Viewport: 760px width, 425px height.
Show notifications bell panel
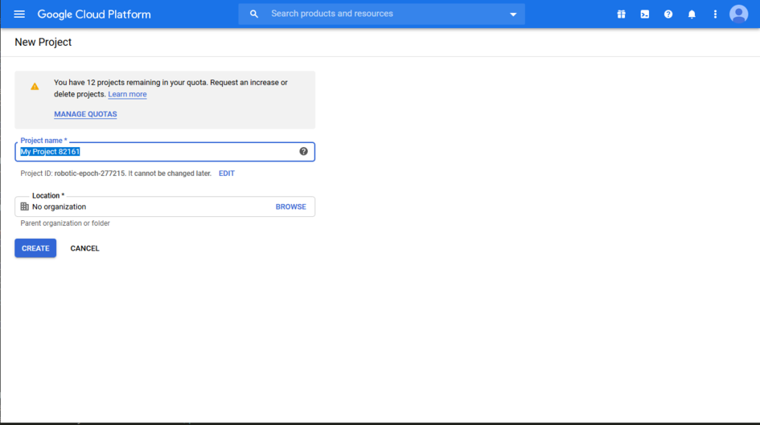pos(692,14)
